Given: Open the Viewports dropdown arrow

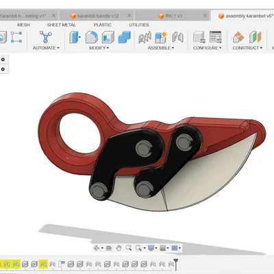Looking at the screenshot, I should click(180, 248).
